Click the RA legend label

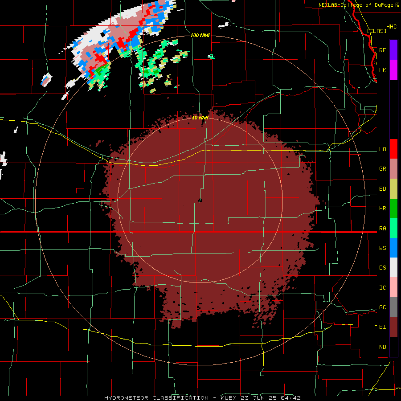coord(382,229)
